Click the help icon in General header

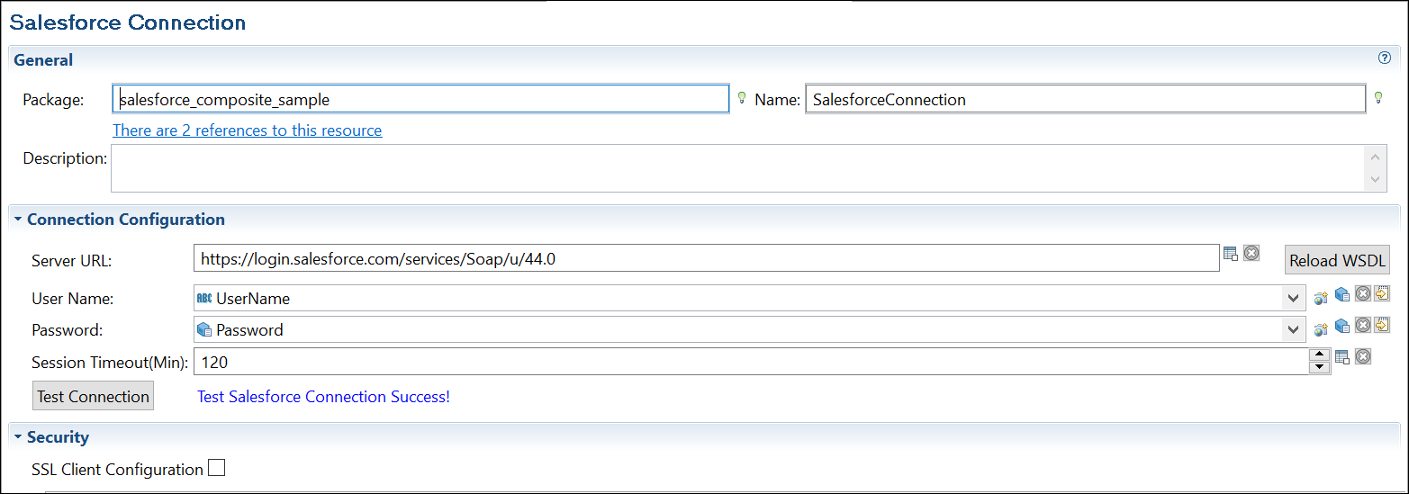[1385, 58]
